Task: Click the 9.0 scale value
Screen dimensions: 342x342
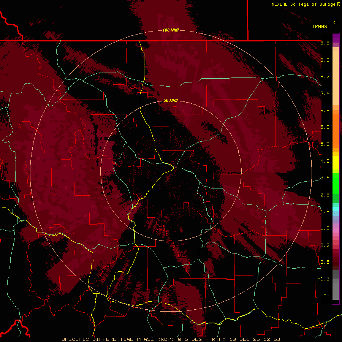Action: [325, 60]
